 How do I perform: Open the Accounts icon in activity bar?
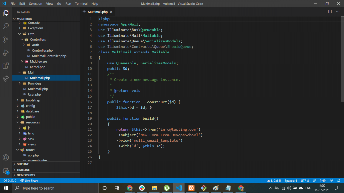point(6,157)
